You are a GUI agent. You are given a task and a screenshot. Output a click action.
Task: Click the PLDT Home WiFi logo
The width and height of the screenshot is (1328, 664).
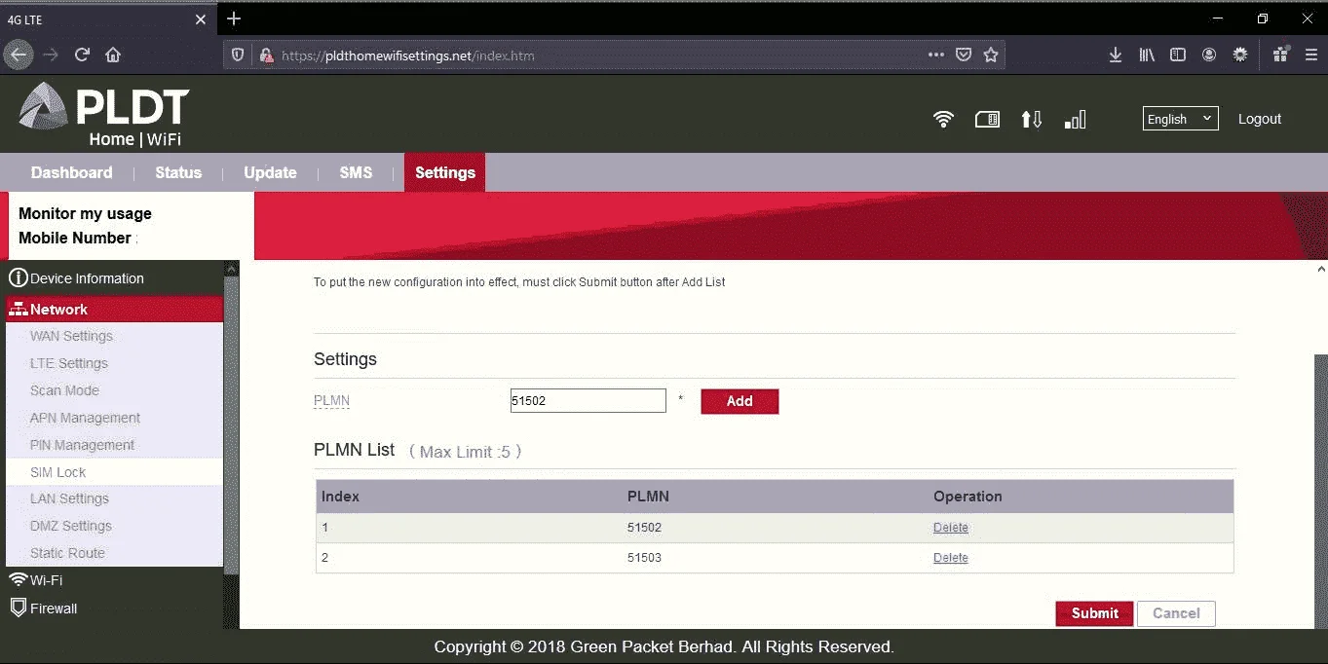103,115
